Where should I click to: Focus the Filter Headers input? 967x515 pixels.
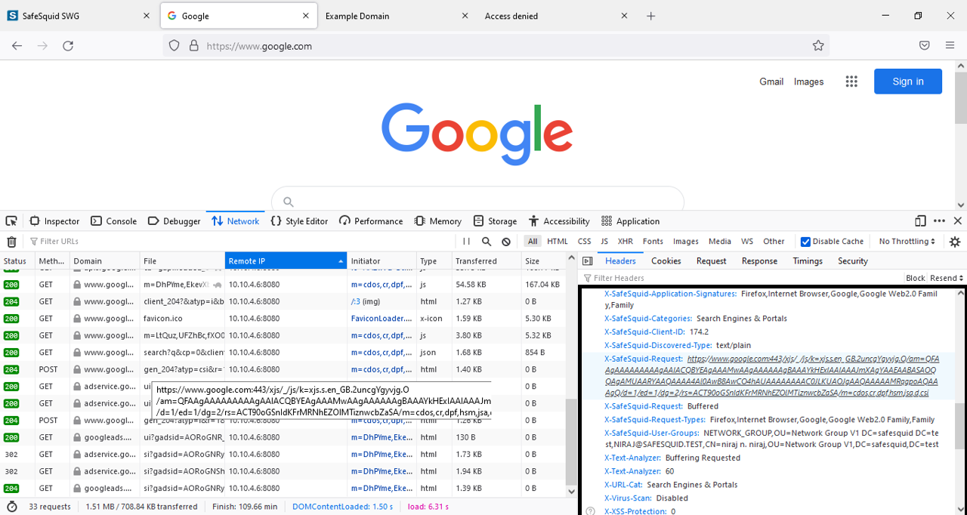point(740,278)
